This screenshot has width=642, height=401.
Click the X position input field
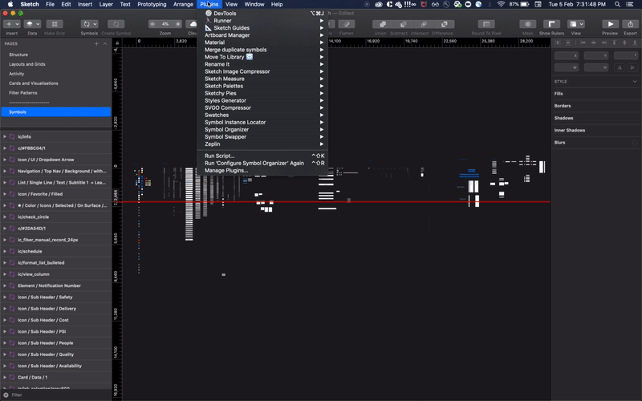coord(567,55)
